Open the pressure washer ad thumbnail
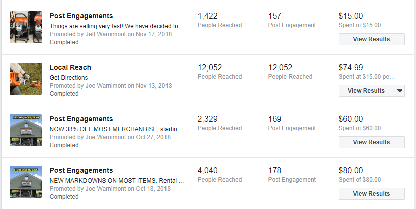The width and height of the screenshot is (416, 209). click(x=26, y=27)
